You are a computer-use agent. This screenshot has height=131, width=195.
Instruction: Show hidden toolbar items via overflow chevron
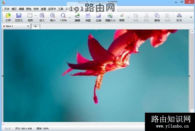(191, 17)
